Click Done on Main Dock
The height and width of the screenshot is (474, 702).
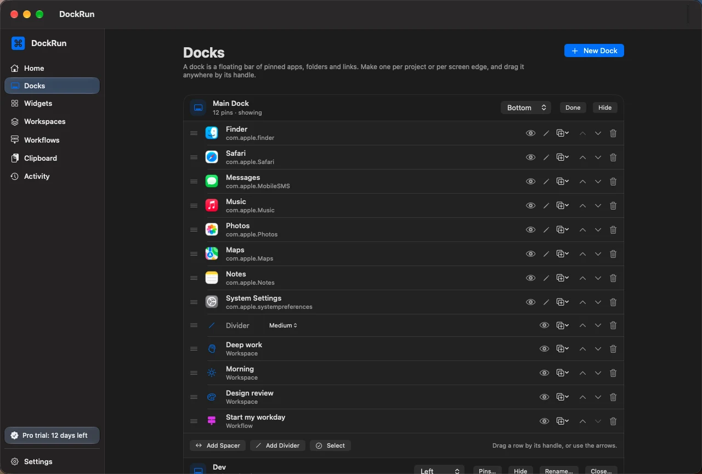[573, 108]
